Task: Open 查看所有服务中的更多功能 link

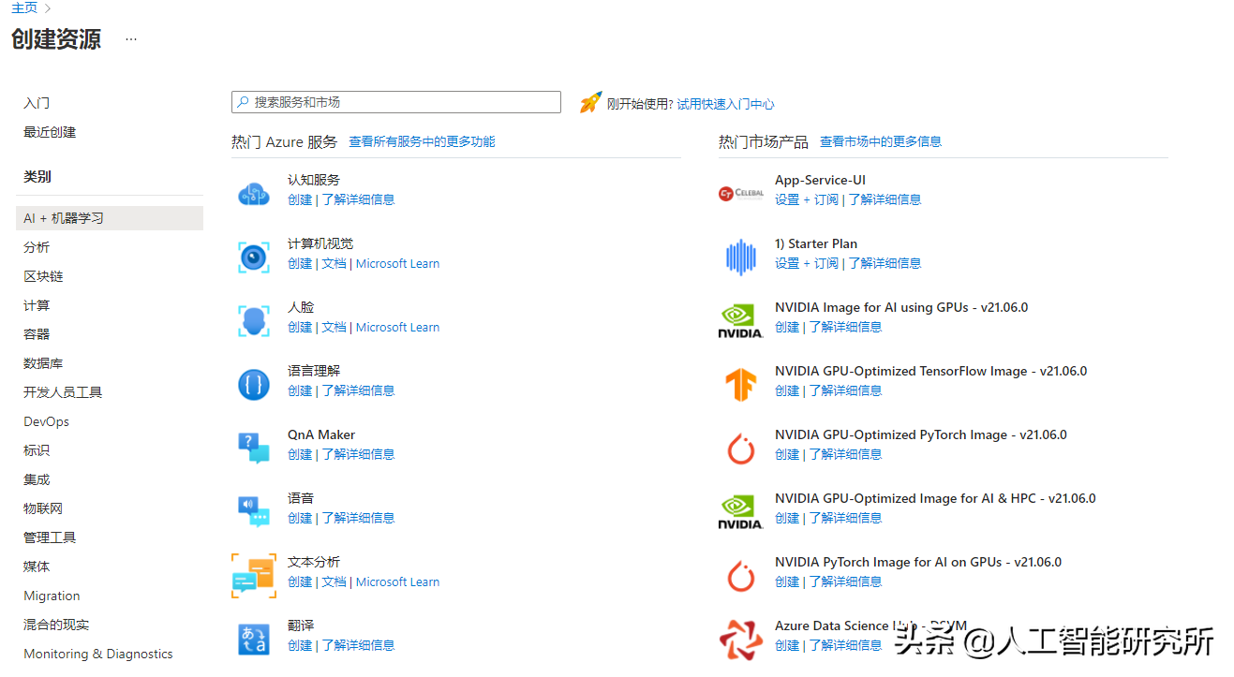Action: pyautogui.click(x=422, y=141)
